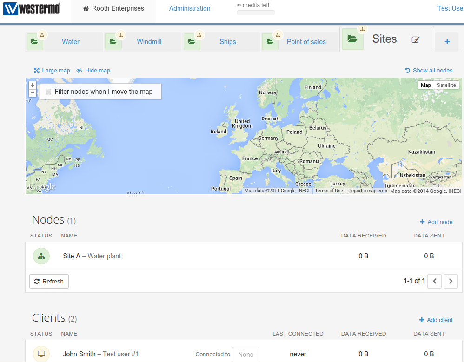464x362 pixels.
Task: Click the credits left progress bar
Action: (x=256, y=13)
